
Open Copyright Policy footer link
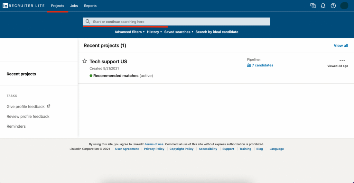click(x=181, y=149)
